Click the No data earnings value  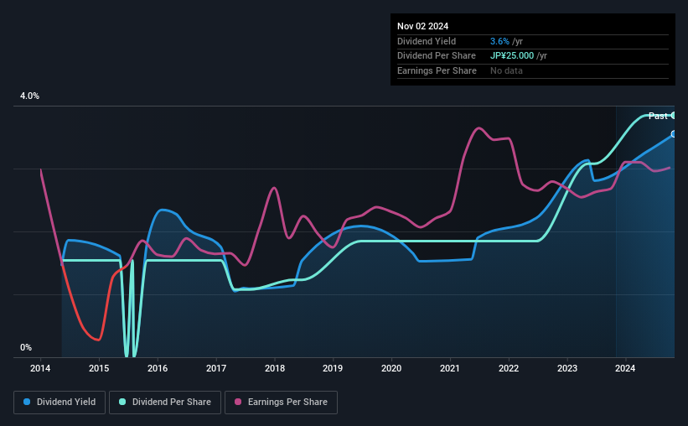point(506,70)
